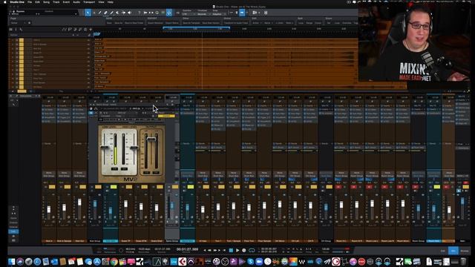Image resolution: width=475 pixels, height=267 pixels.
Task: Click the blue loop range in ruler
Action: point(196,28)
